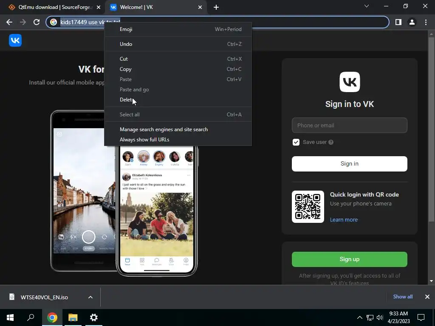Viewport: 435px width, 326px height.
Task: Switch to the QtEmu download SourceForge tab
Action: click(53, 7)
